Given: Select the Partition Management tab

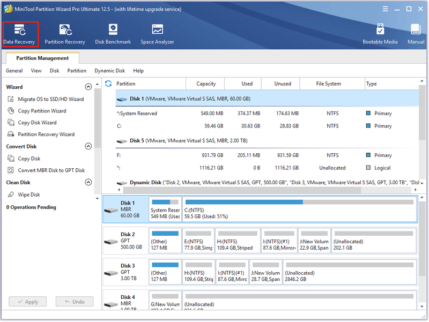Looking at the screenshot, I should tap(42, 58).
